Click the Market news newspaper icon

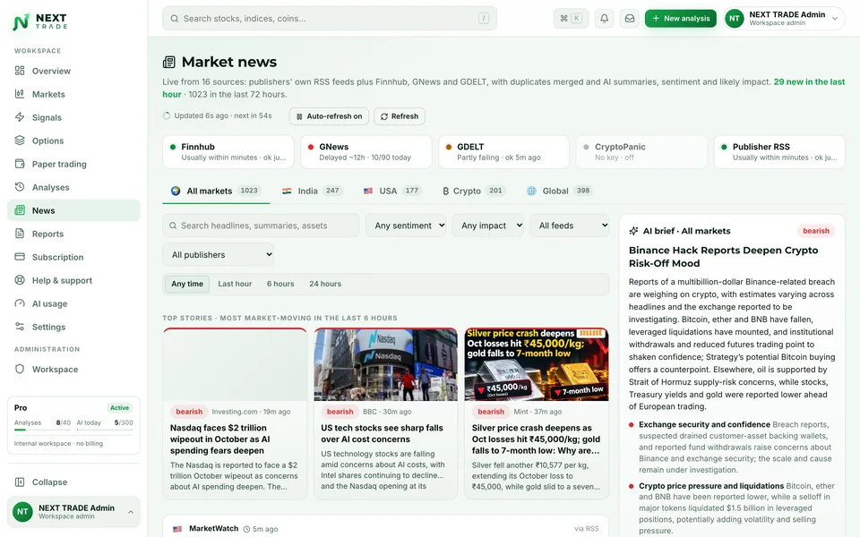tap(169, 62)
